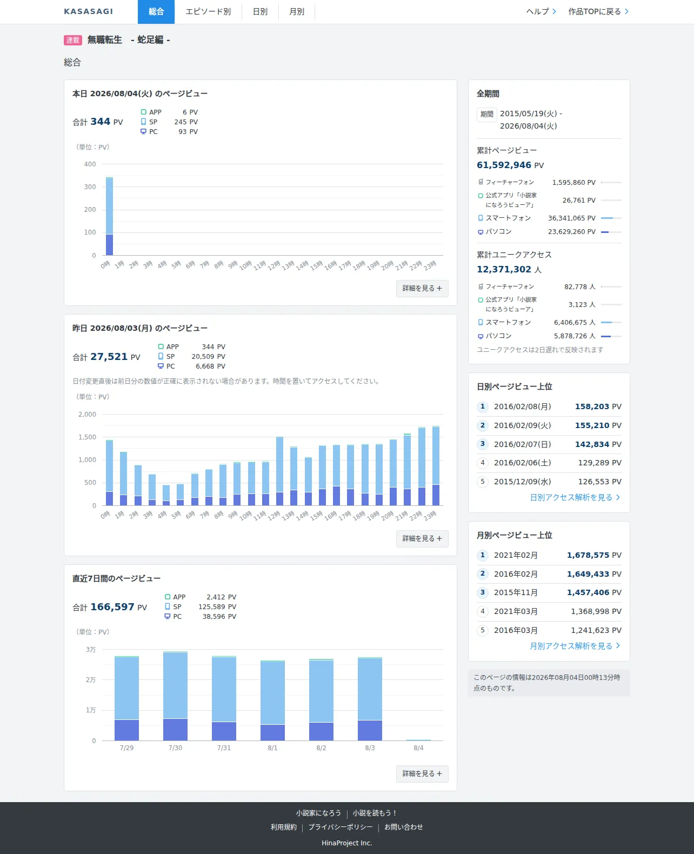Go back via 作品TOPに戻る link
This screenshot has height=854, width=694.
coord(598,11)
